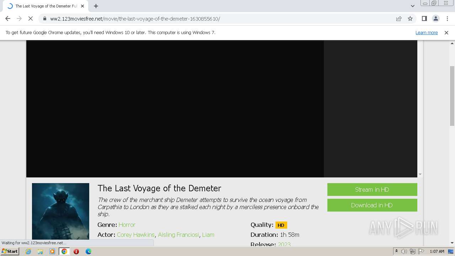
Task: Click player frame scroll-down arrow
Action: (x=420, y=174)
